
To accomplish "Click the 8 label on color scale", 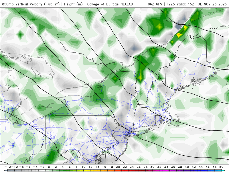I will click(x=76, y=167).
